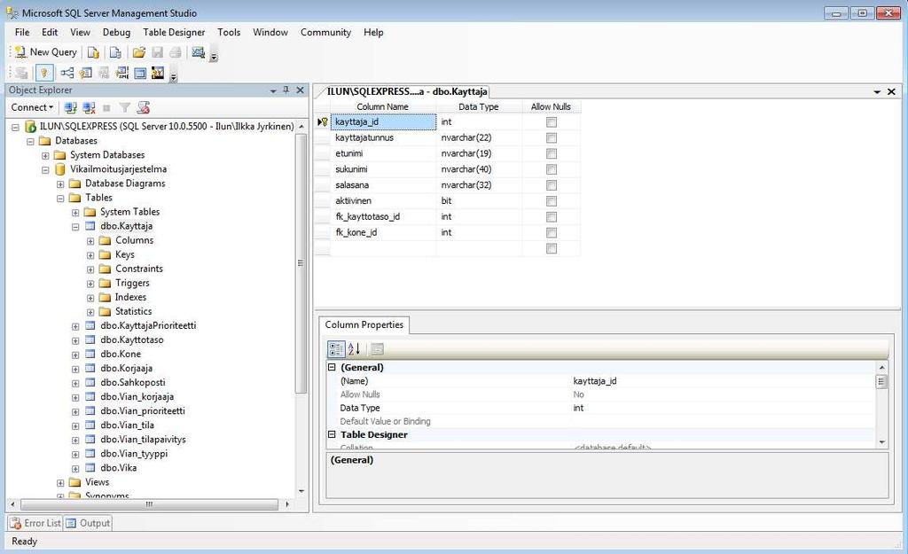This screenshot has width=908, height=554.
Task: Click the Filter funnel icon in Object Explorer
Action: (124, 107)
